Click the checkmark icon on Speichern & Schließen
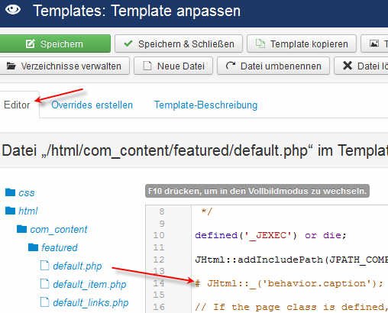This screenshot has height=313, width=388. pyautogui.click(x=128, y=44)
